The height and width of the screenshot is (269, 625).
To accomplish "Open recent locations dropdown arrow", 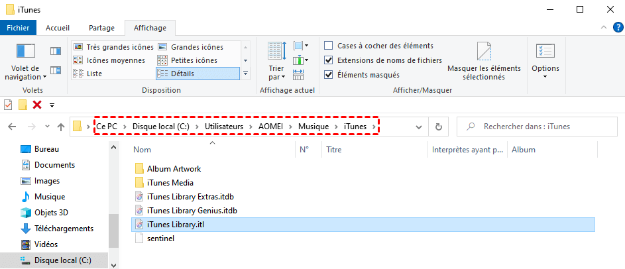I will tap(48, 127).
